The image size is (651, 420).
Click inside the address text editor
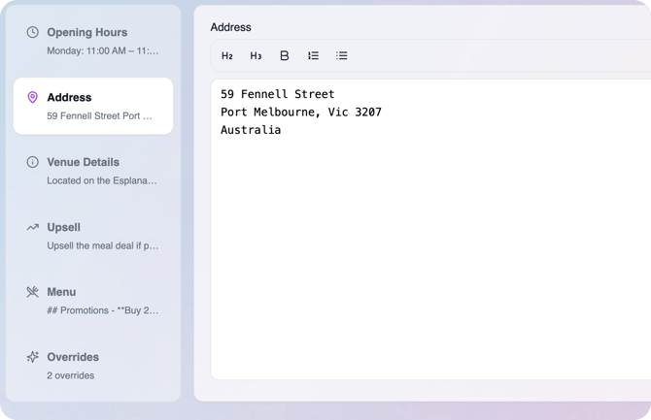[431, 229]
